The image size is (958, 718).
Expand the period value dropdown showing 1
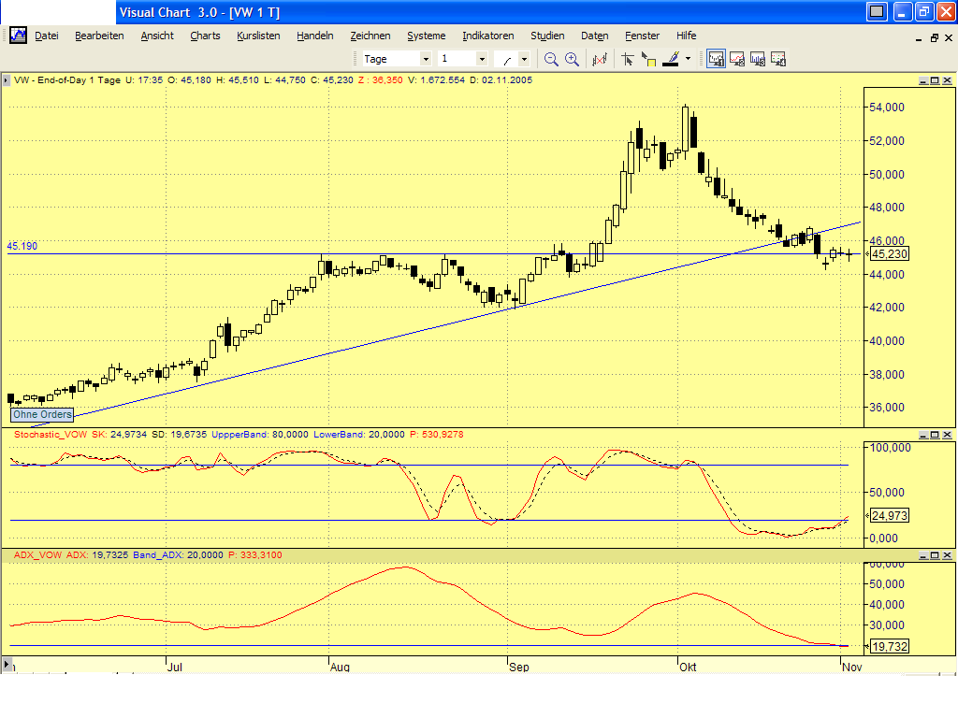pyautogui.click(x=484, y=58)
